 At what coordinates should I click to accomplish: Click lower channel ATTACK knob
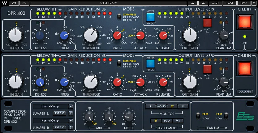click(x=140, y=82)
